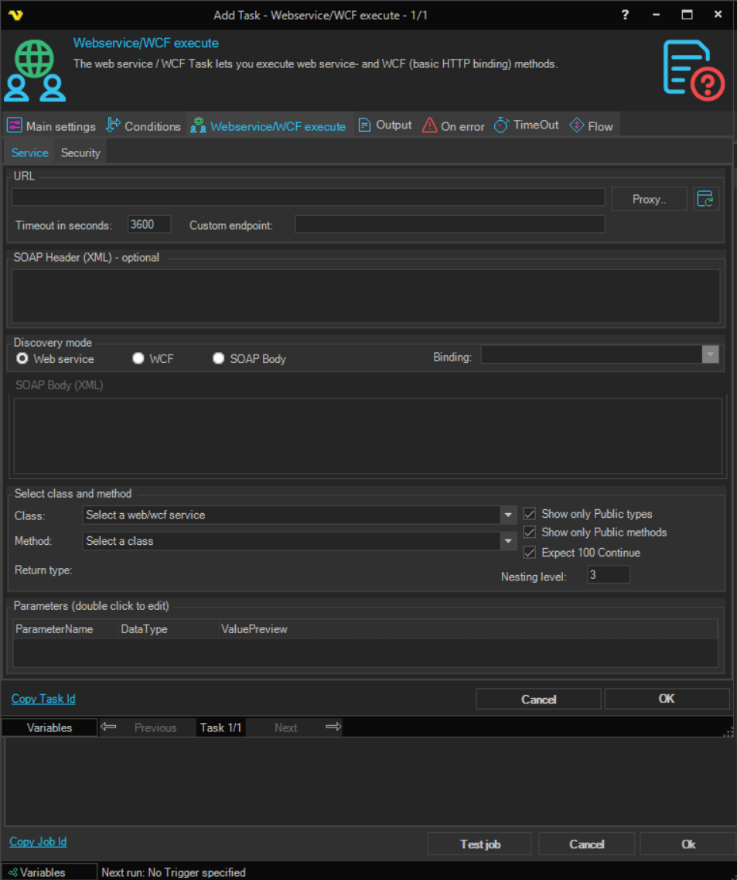Click the help document icon in header
The height and width of the screenshot is (880, 737).
coord(693,70)
